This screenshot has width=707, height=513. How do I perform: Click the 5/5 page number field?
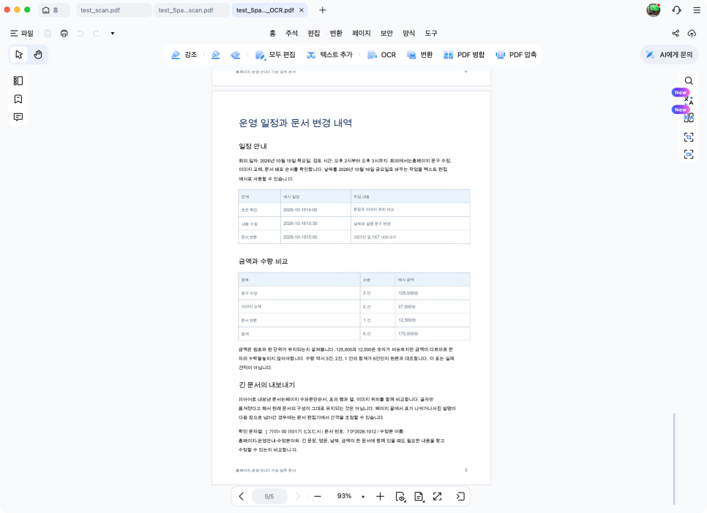tap(269, 496)
